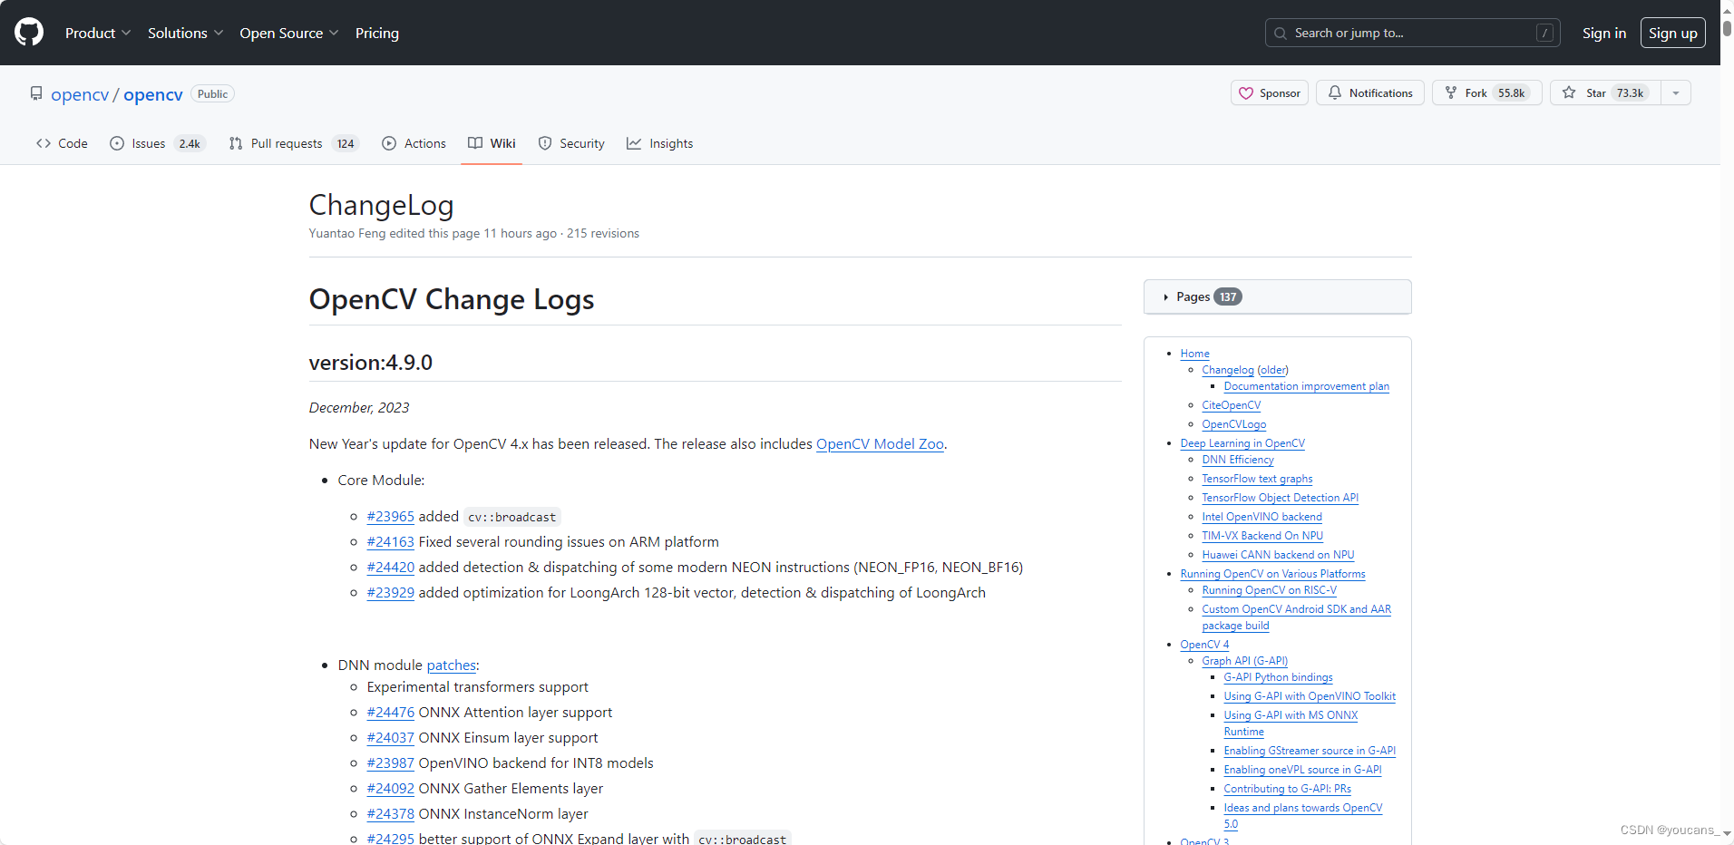Click the repository book icon
1734x845 pixels.
[36, 93]
